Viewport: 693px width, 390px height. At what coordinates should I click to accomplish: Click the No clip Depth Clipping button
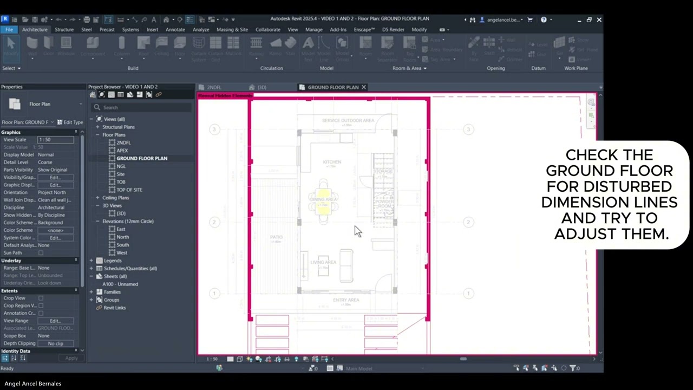tap(55, 343)
